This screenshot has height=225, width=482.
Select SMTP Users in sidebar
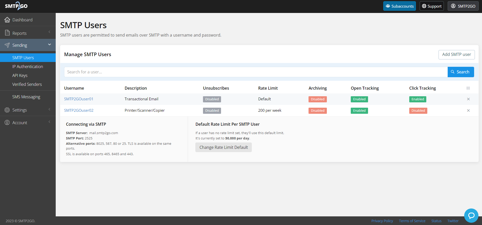pos(28,58)
